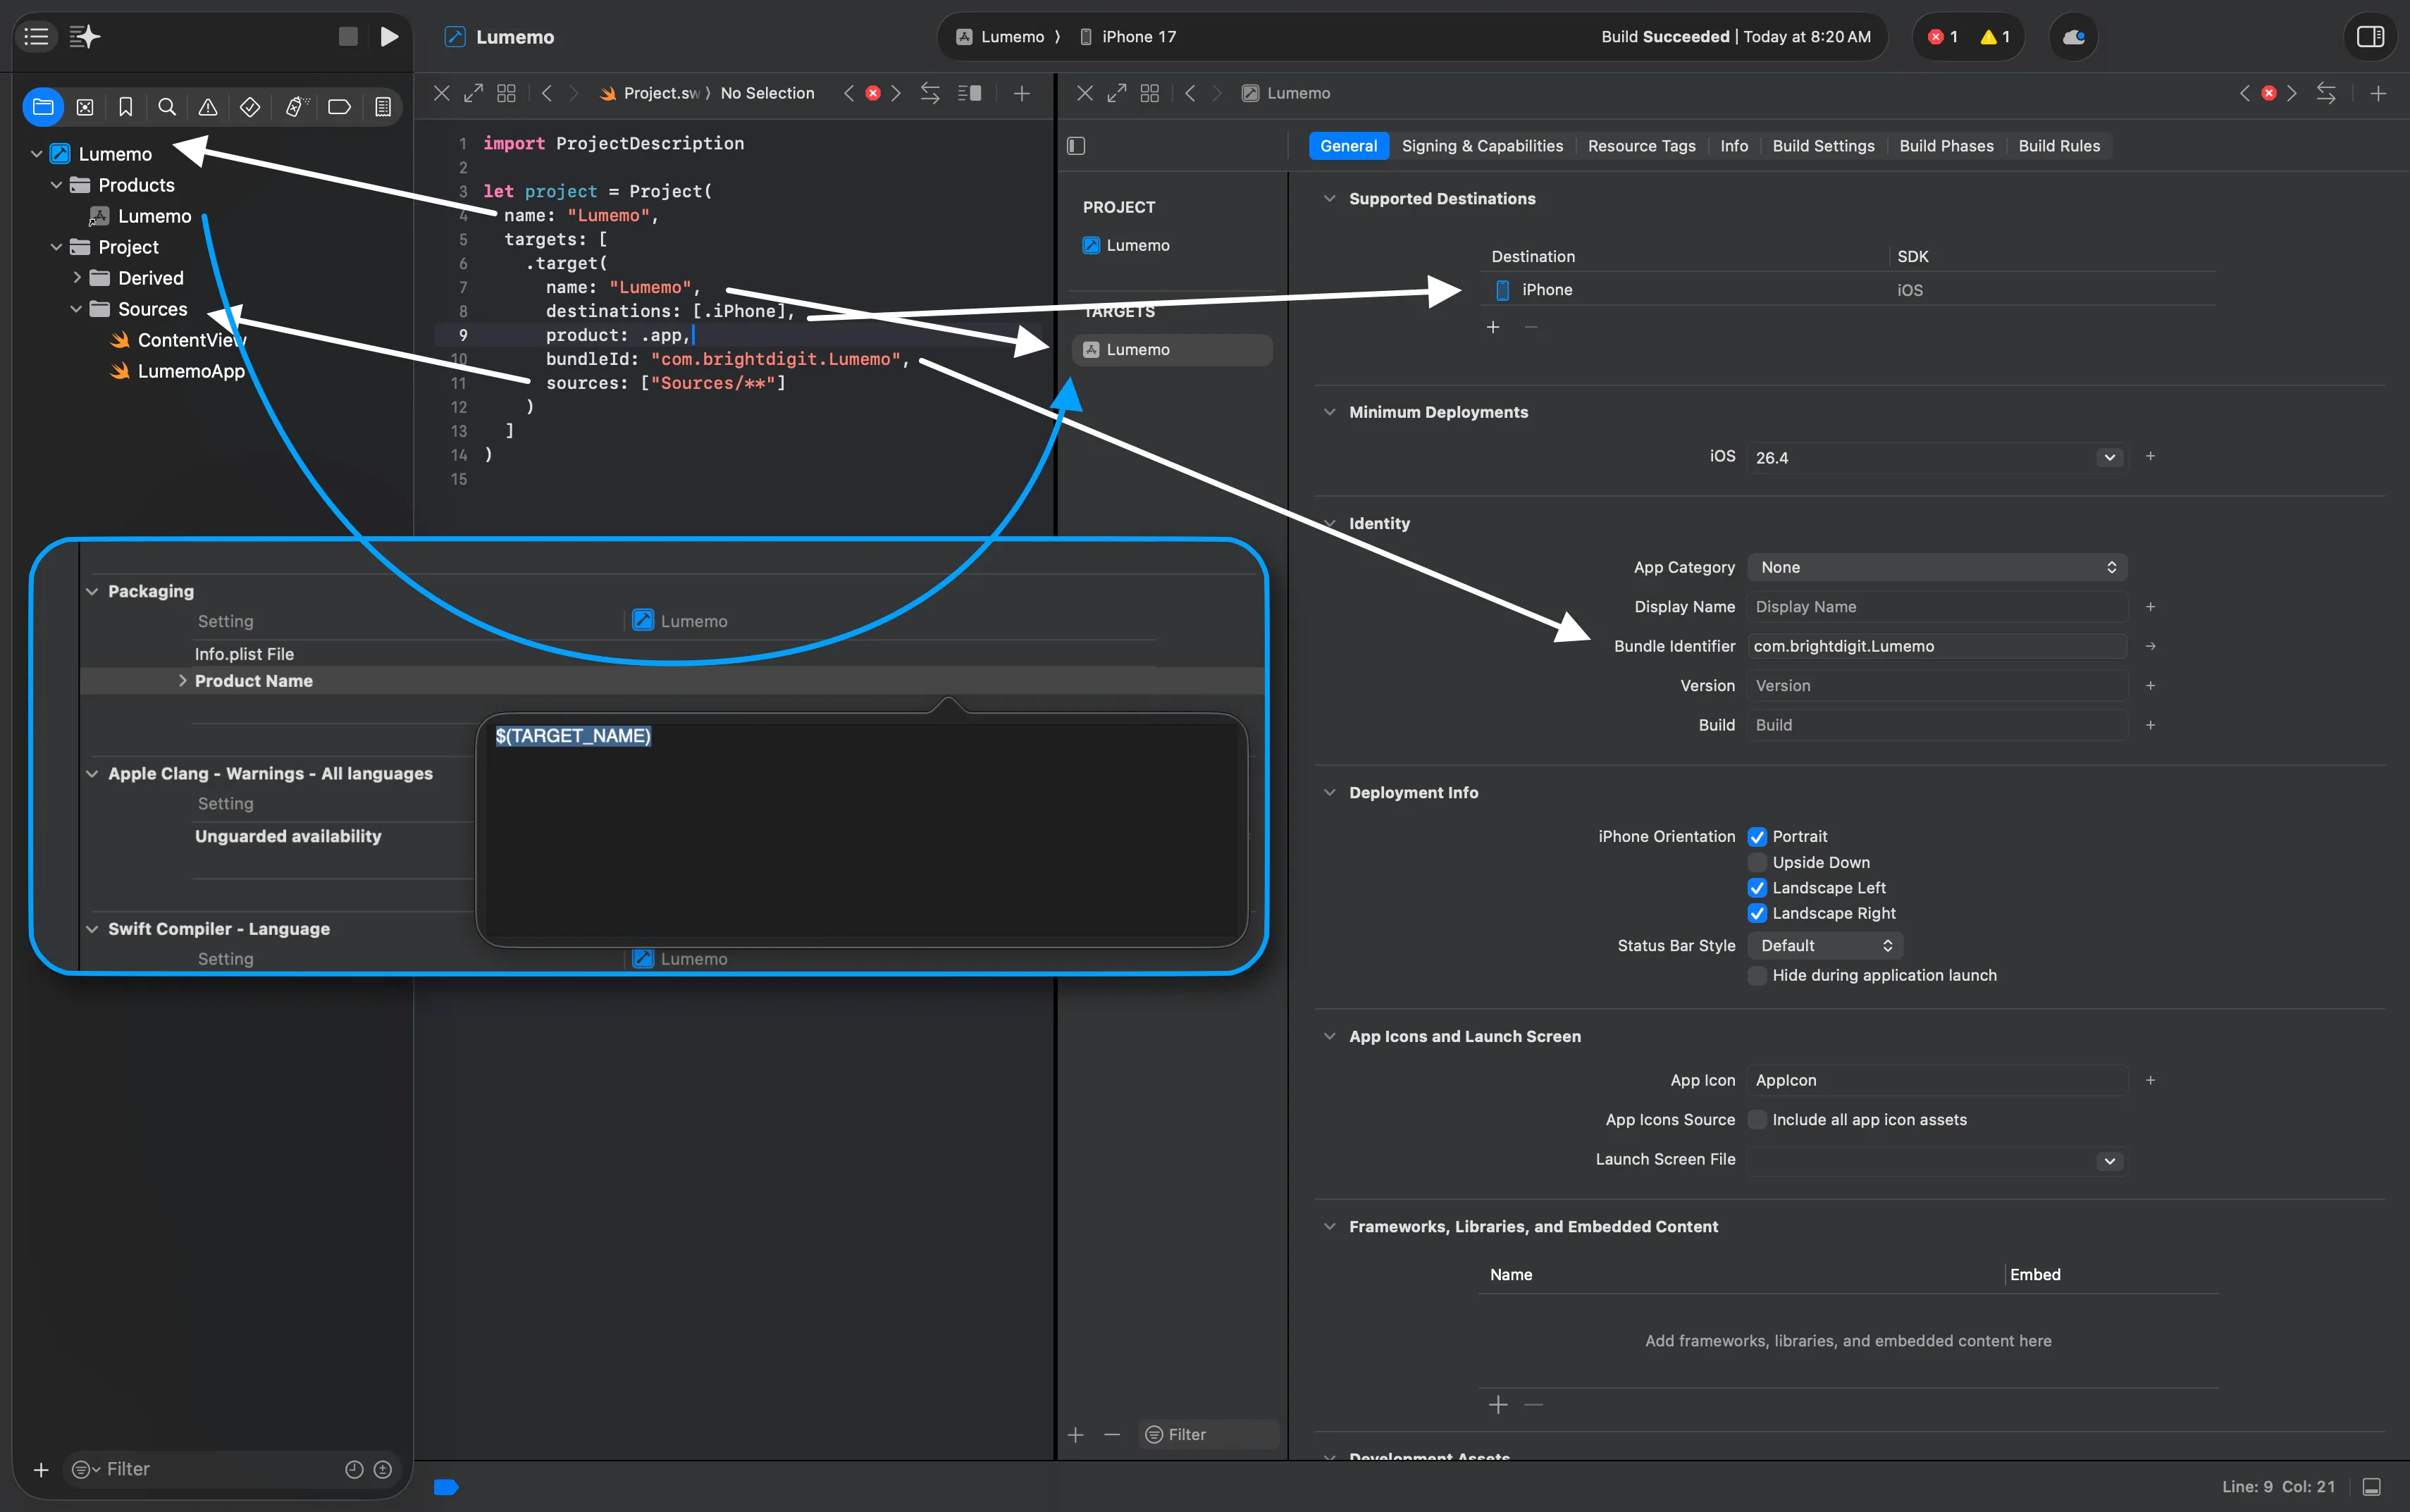Viewport: 2410px width, 1512px height.
Task: Switch to the Build Settings tab
Action: click(1822, 146)
